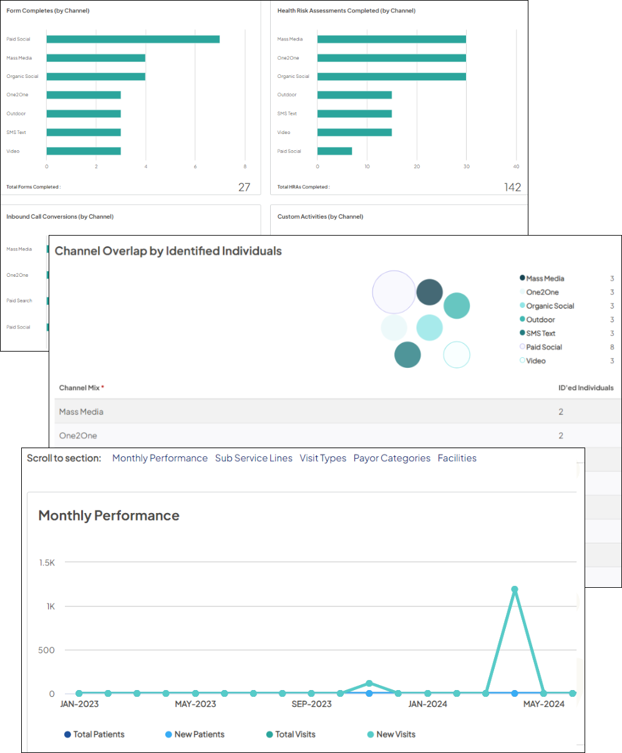The width and height of the screenshot is (622, 753).
Task: Sort by ID'ed Individuals column header
Action: click(585, 388)
